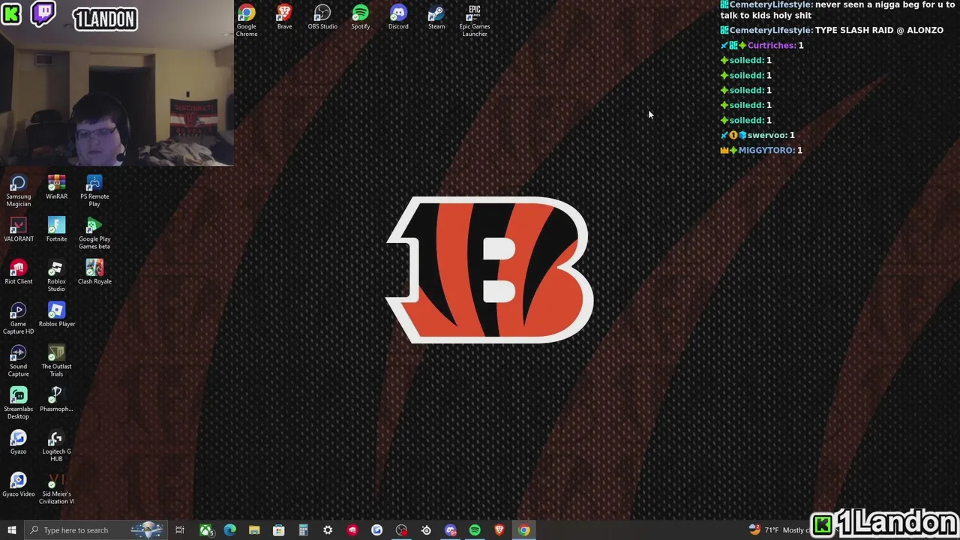The image size is (960, 540).
Task: Select the WinRAR desktop icon
Action: click(x=56, y=187)
